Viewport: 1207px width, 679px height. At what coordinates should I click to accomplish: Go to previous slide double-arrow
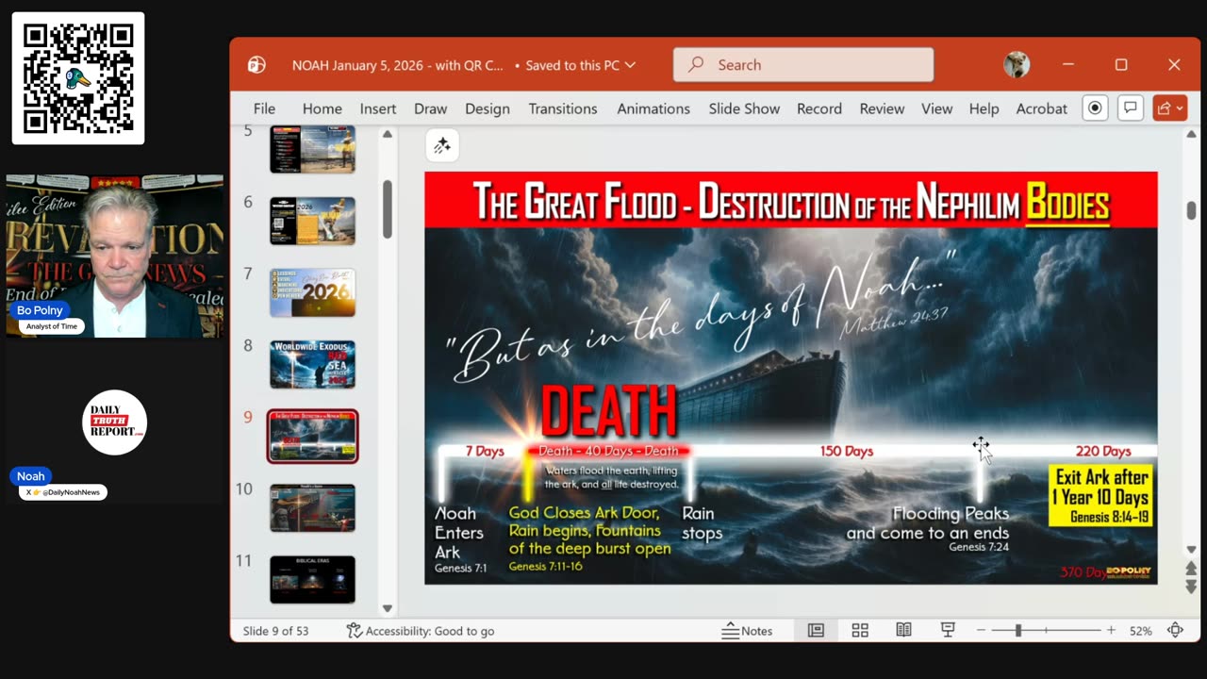click(1191, 568)
